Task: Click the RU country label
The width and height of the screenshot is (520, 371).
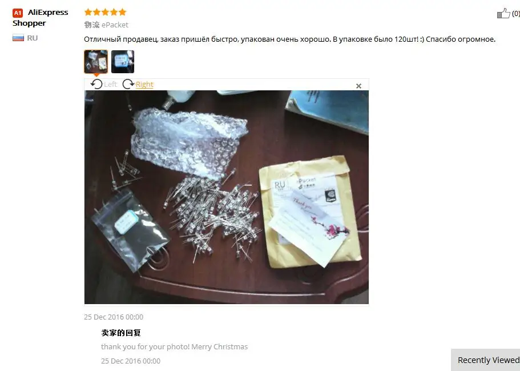Action: click(x=33, y=38)
